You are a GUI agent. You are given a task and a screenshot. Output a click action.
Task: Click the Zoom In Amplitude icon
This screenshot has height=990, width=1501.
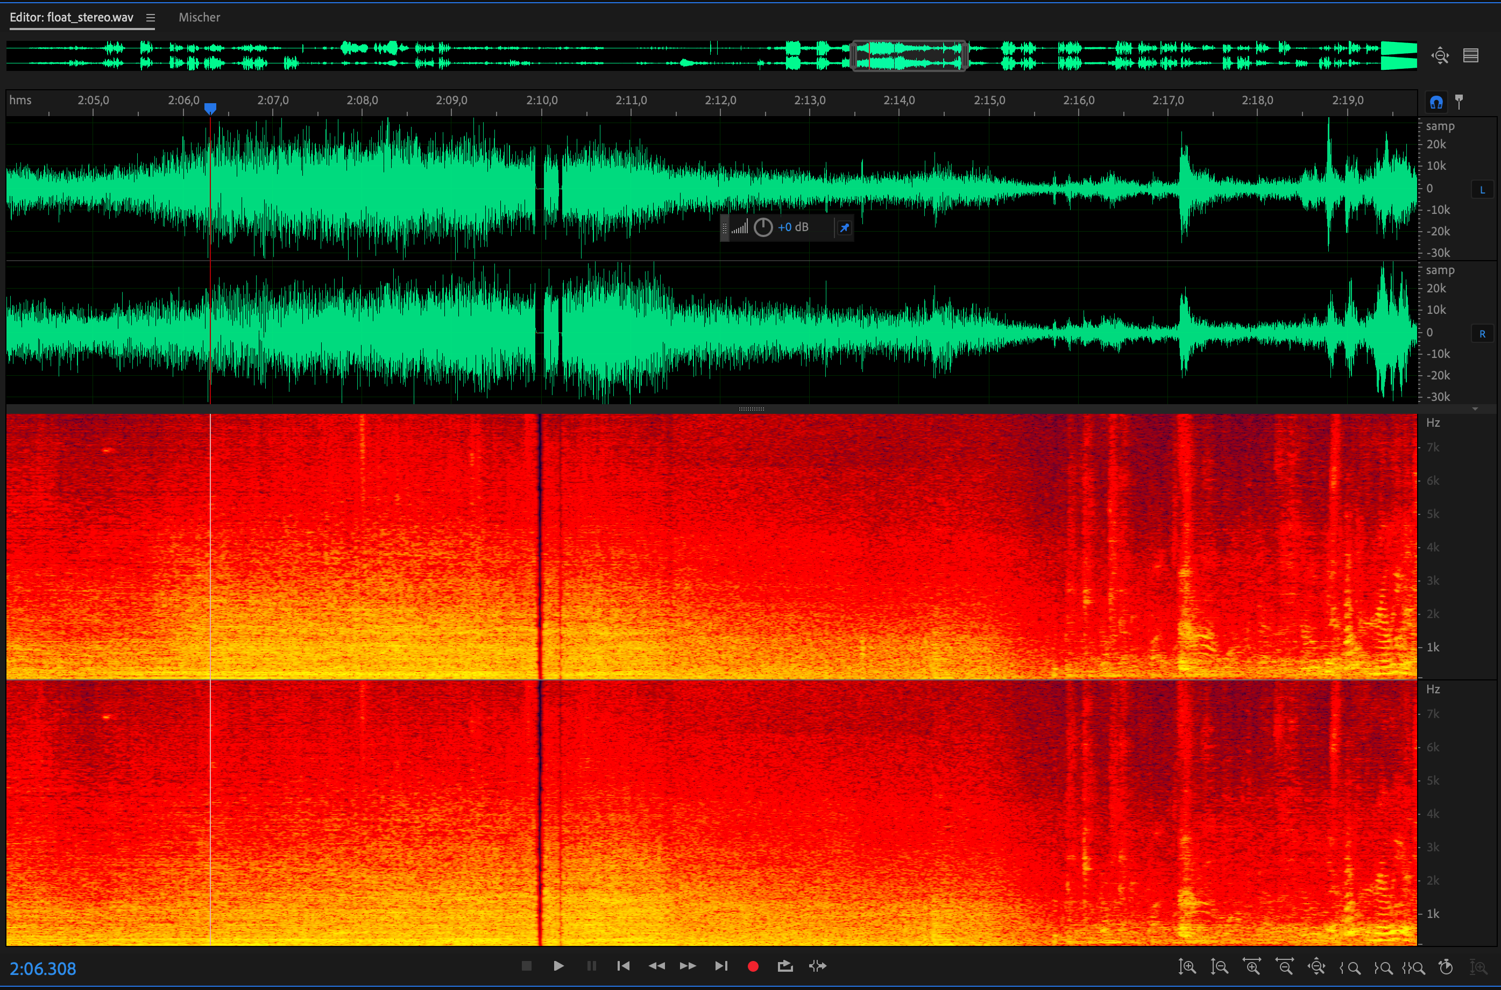pyautogui.click(x=1187, y=967)
